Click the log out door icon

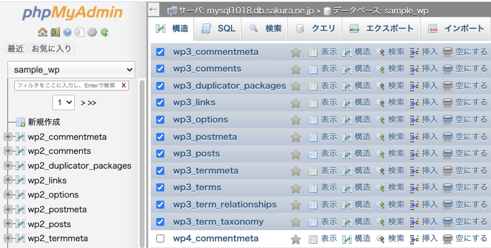coord(55,32)
